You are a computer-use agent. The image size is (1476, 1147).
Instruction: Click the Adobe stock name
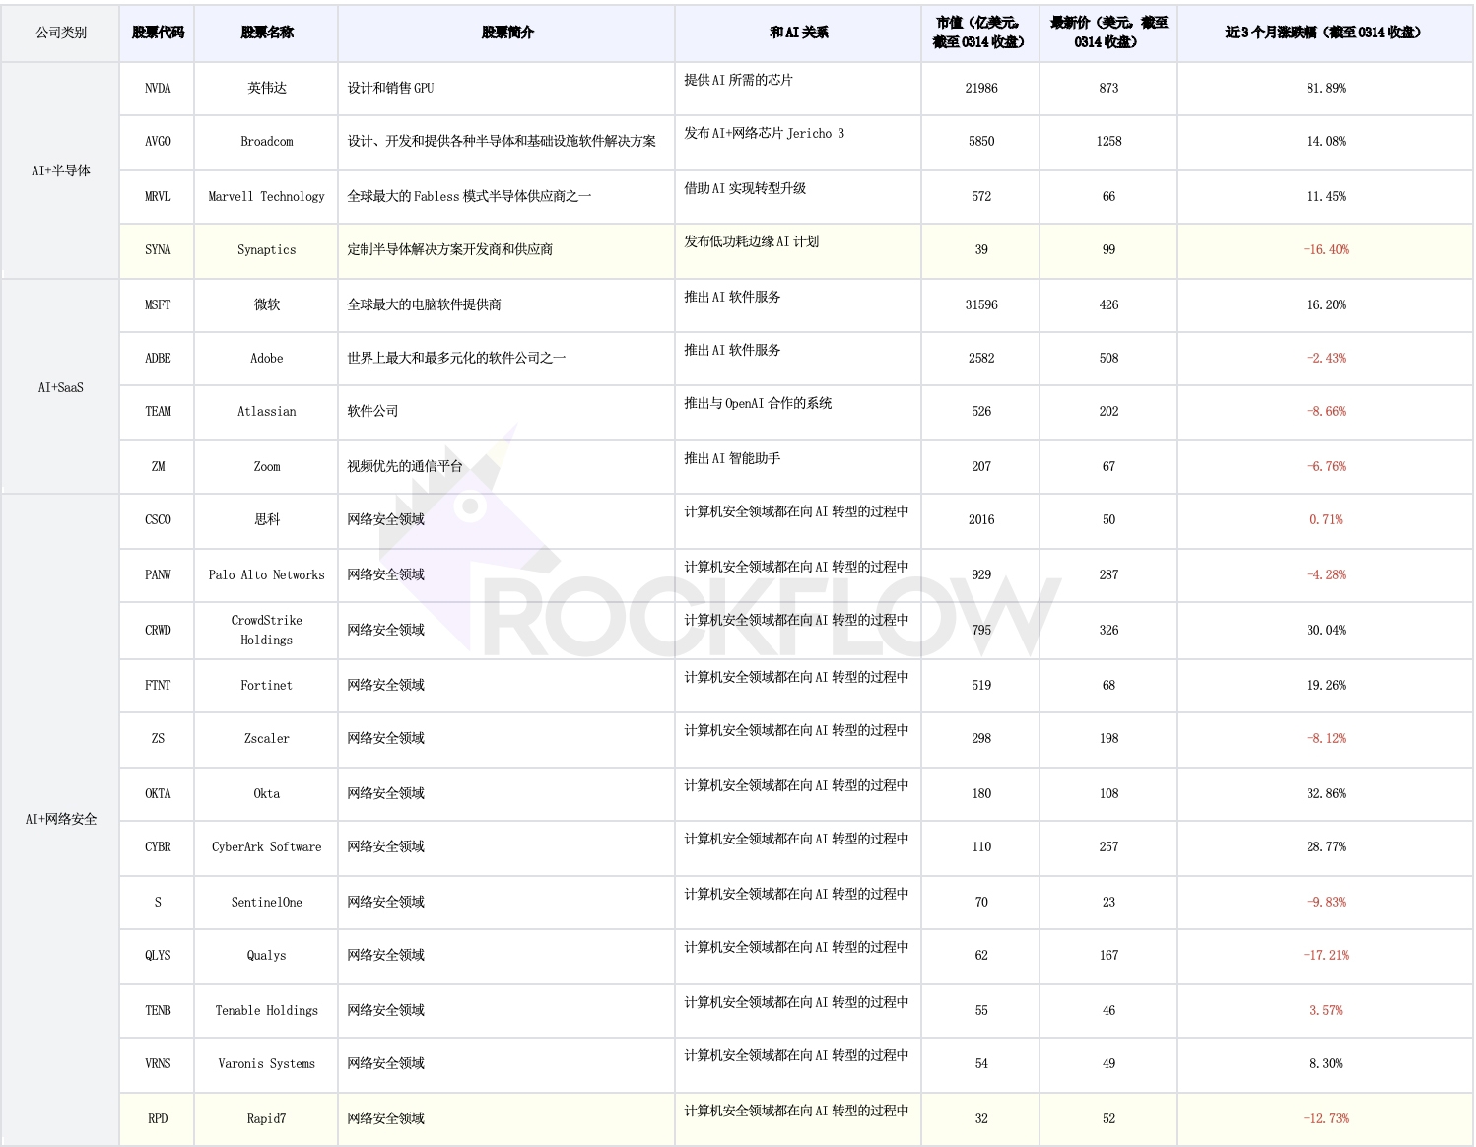pyautogui.click(x=267, y=359)
